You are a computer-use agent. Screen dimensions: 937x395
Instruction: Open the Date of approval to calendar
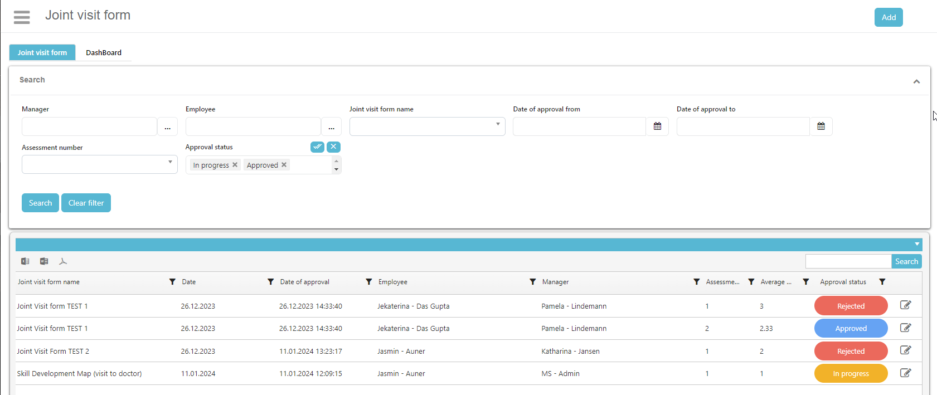(x=821, y=126)
